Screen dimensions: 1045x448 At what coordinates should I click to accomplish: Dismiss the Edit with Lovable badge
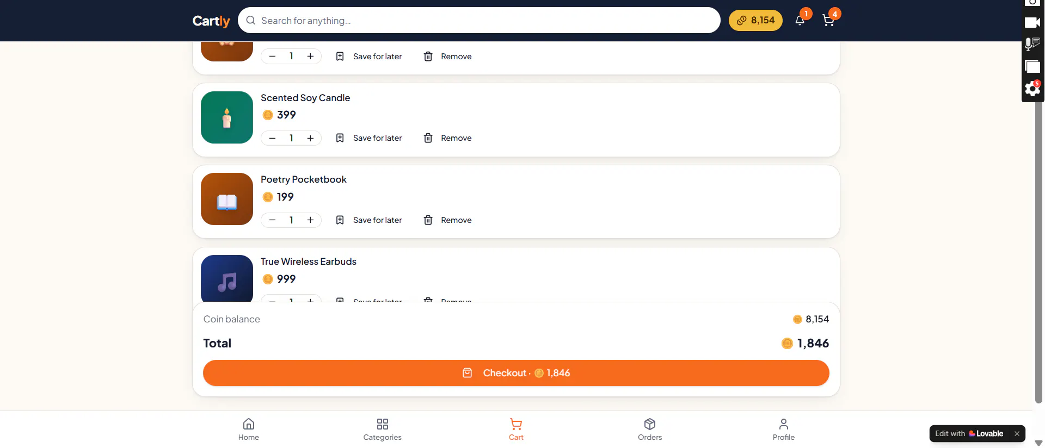(x=1017, y=433)
